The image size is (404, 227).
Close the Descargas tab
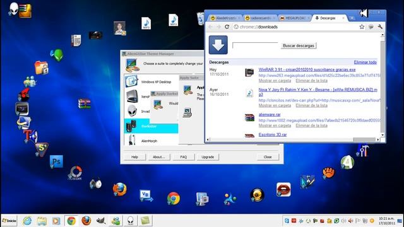tap(343, 18)
